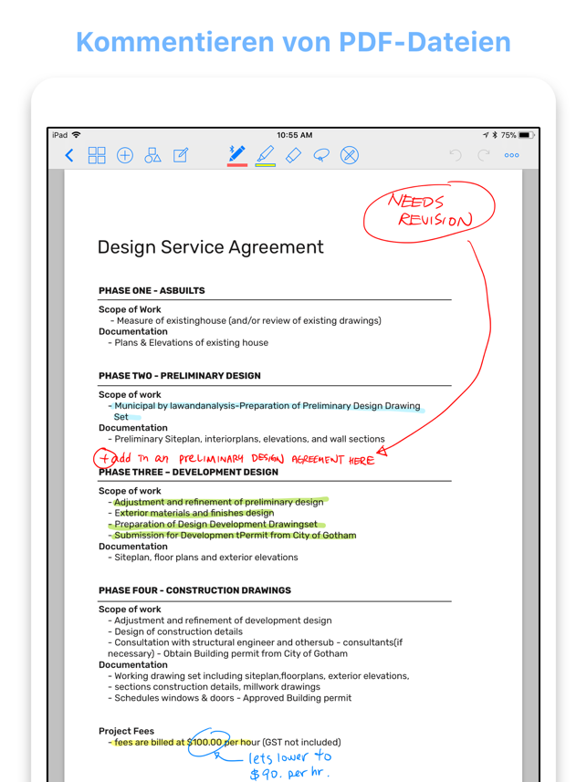Tap line 'necessary) - Obtain Building permit'
Image resolution: width=587 pixels, height=782 pixels.
227,654
